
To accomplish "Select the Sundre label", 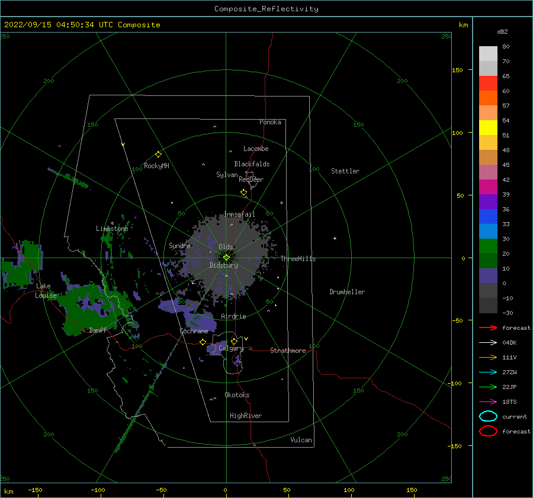I will 180,245.
